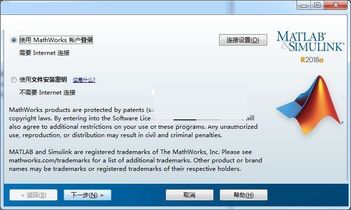351x210 pixels.
Task: Open the 这是什么? help link
Action: click(84, 80)
